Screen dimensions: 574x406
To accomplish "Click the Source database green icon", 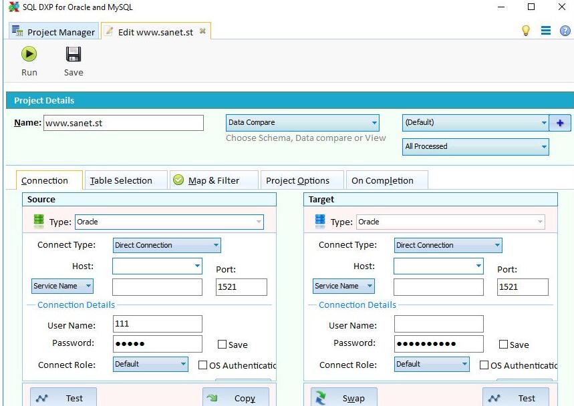I will (x=39, y=221).
